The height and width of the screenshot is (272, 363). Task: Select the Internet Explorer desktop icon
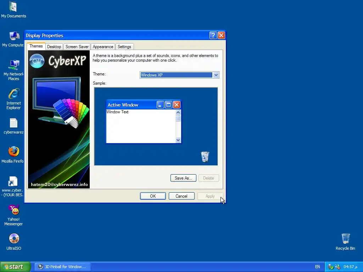tap(13, 99)
